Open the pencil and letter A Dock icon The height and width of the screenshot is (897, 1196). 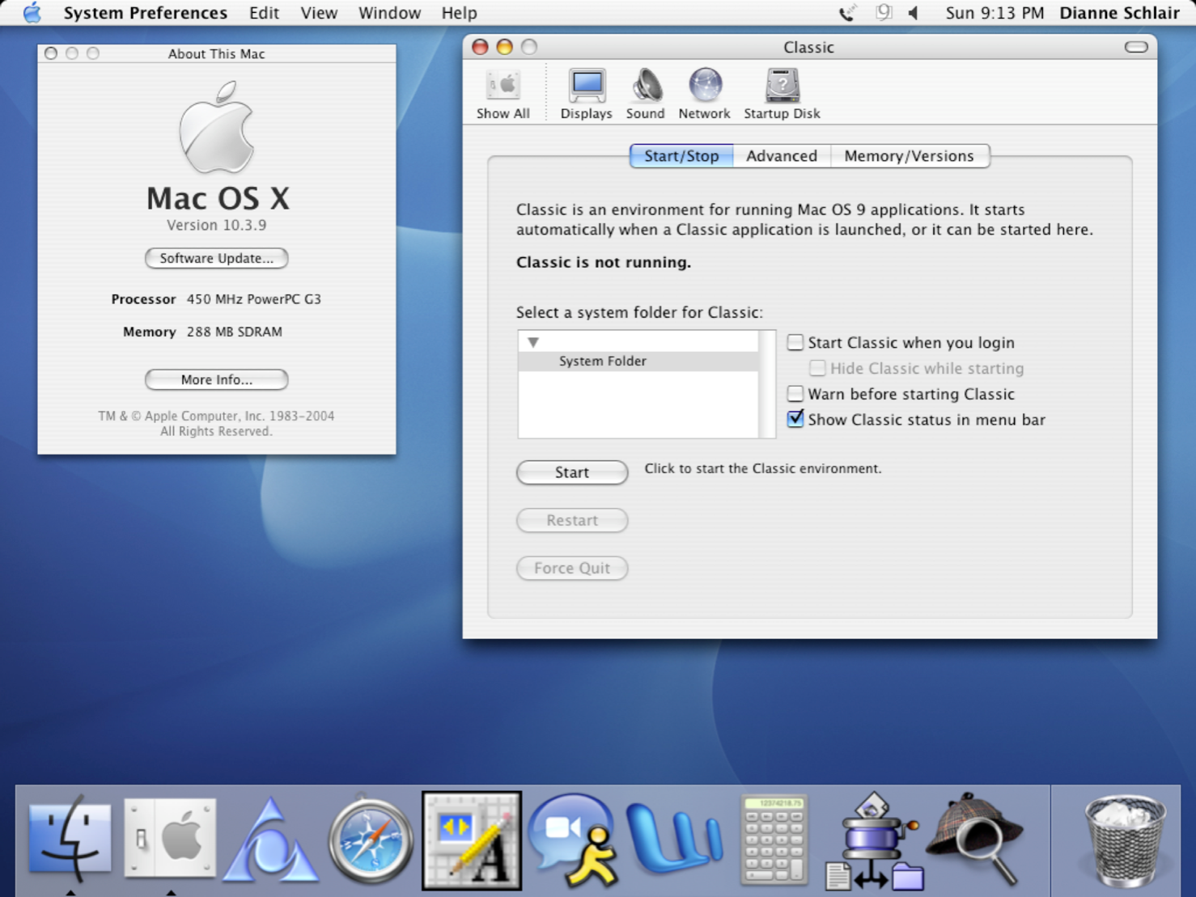point(472,841)
